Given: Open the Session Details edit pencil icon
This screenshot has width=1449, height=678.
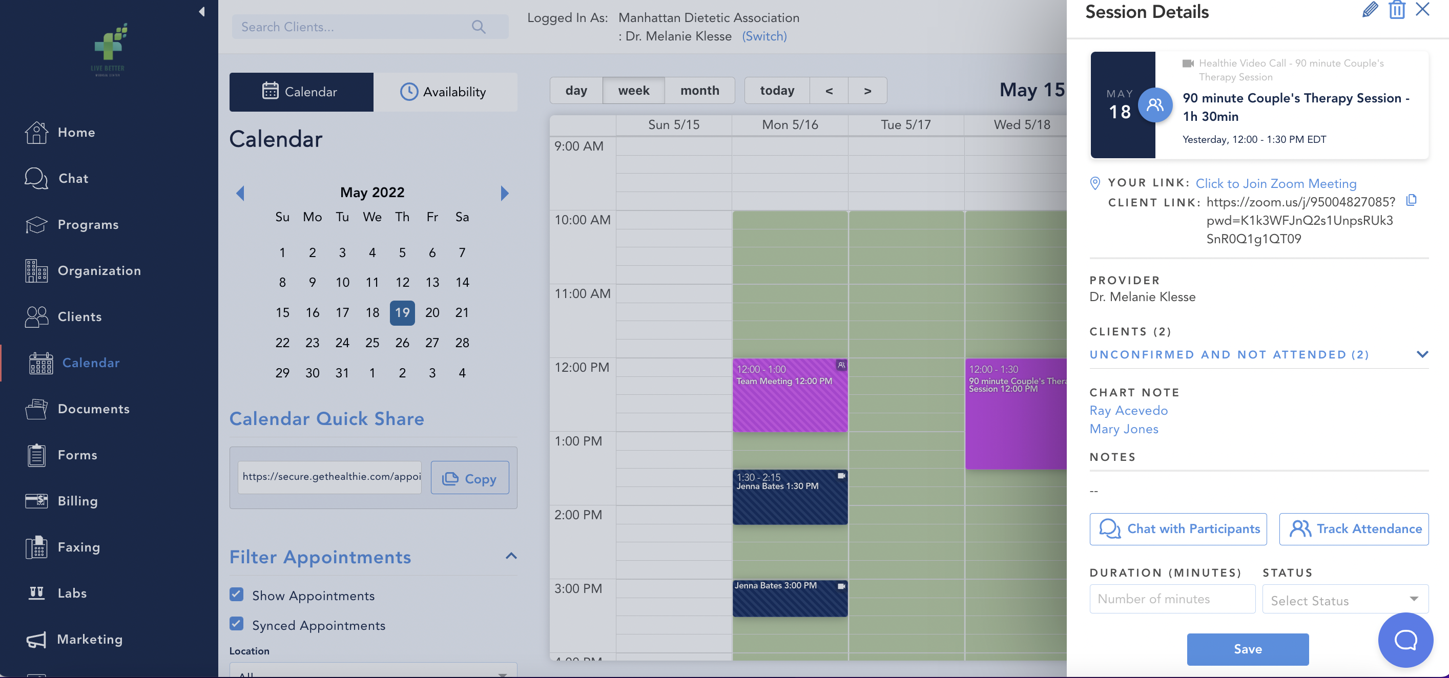Looking at the screenshot, I should click(1370, 10).
